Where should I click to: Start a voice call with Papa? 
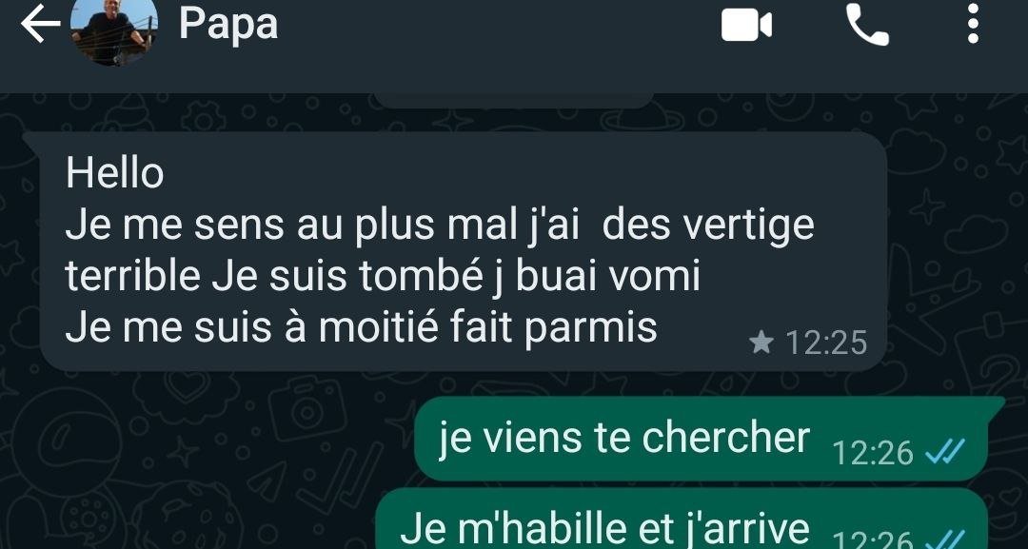point(867,25)
